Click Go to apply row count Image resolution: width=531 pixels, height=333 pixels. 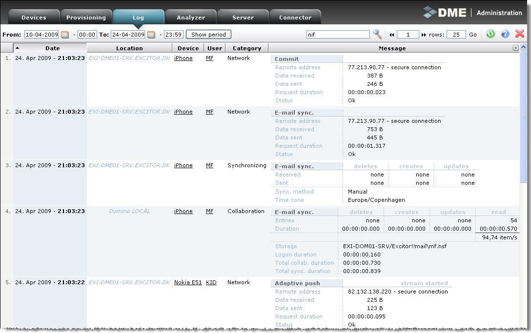(x=473, y=35)
